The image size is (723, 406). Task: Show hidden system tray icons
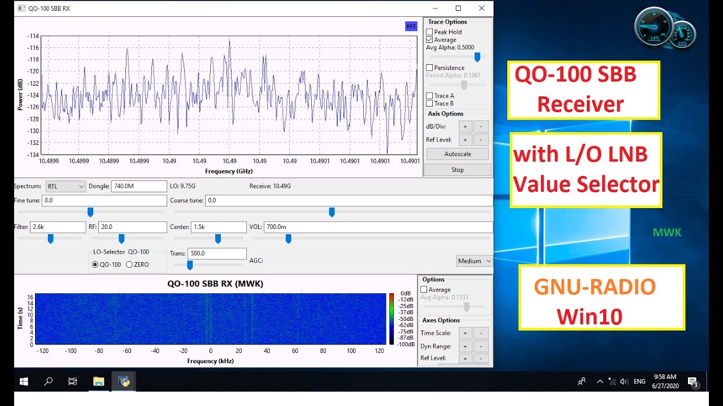[600, 382]
